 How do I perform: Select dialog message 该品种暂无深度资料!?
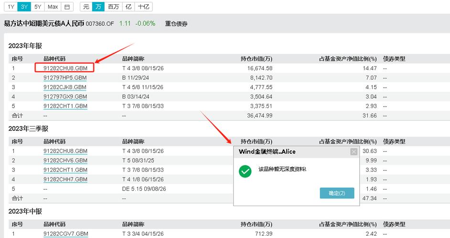click(x=282, y=169)
